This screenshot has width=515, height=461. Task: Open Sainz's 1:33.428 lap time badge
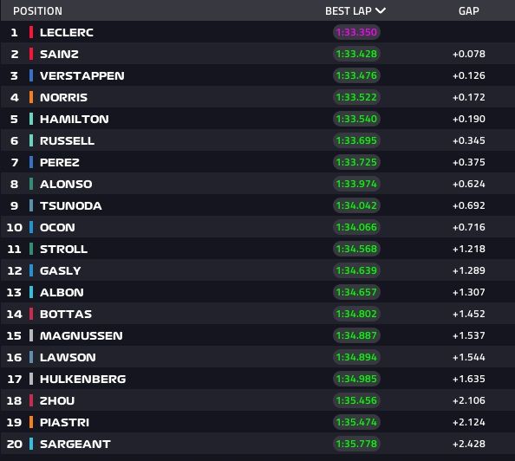coord(356,54)
